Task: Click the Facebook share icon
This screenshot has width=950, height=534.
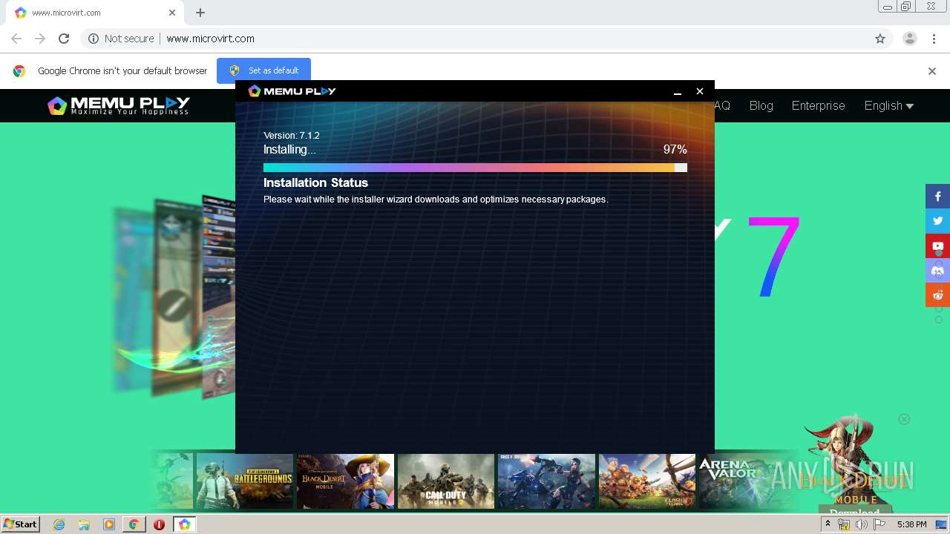Action: (937, 197)
